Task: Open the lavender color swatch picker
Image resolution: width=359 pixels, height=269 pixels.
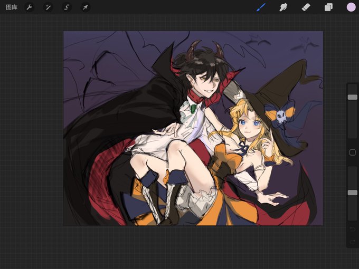Action: coord(351,7)
